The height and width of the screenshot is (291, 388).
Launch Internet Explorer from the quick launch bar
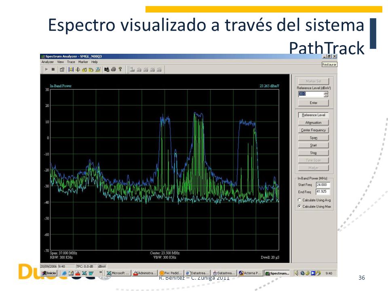click(64, 273)
